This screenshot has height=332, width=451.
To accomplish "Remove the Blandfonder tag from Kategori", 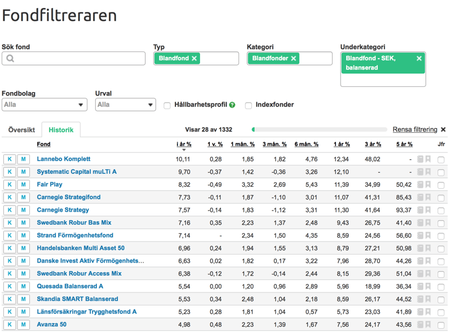I will 293,59.
